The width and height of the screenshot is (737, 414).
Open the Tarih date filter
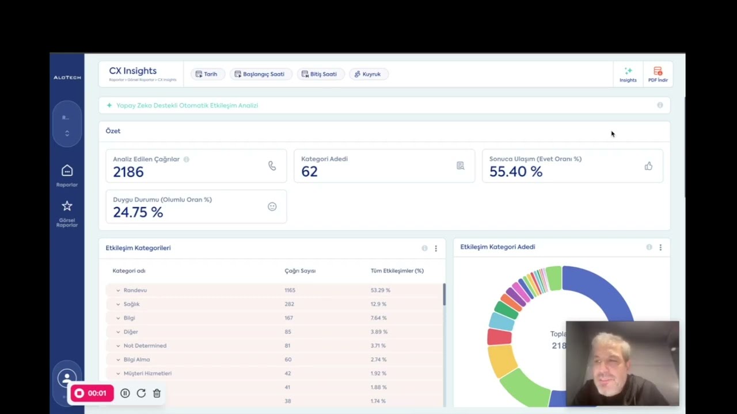click(x=207, y=74)
